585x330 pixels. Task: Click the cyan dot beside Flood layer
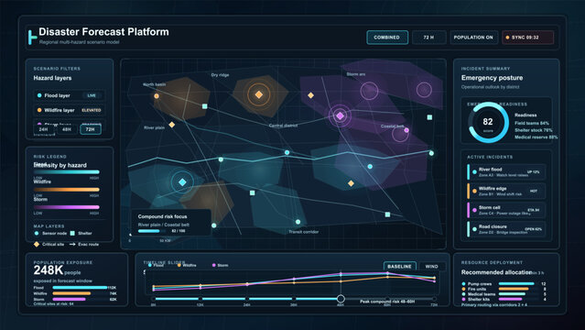[x=39, y=95]
